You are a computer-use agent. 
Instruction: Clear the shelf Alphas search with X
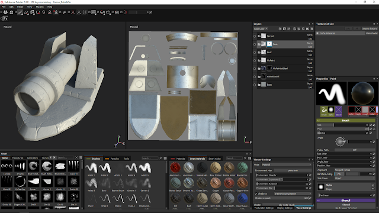76,158
